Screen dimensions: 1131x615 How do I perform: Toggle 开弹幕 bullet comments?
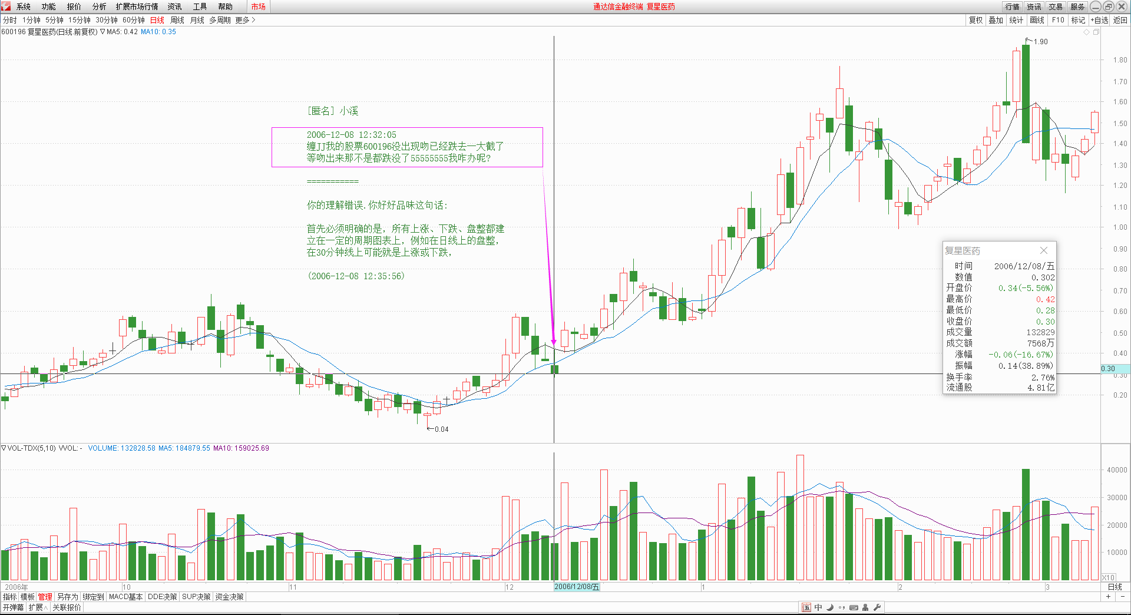tap(14, 607)
